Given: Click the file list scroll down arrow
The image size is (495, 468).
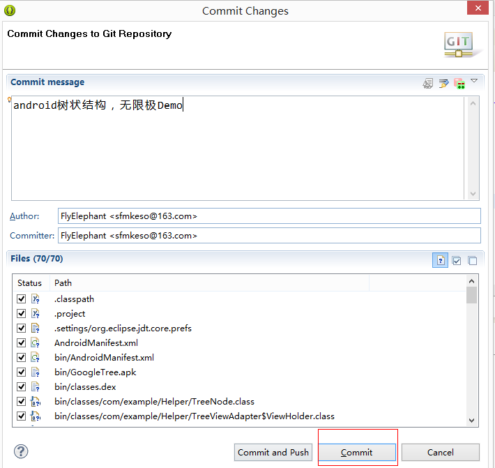Looking at the screenshot, I should coord(471,421).
